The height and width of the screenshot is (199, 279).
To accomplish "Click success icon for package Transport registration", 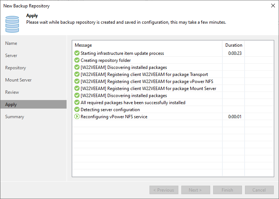I will [x=77, y=74].
